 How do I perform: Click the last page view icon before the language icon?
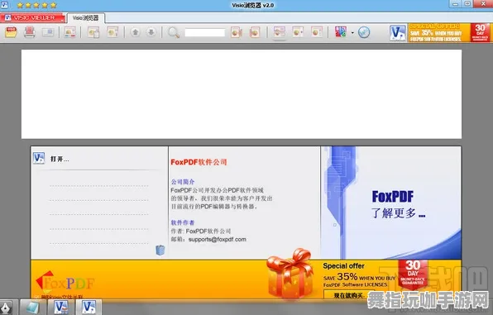point(317,32)
